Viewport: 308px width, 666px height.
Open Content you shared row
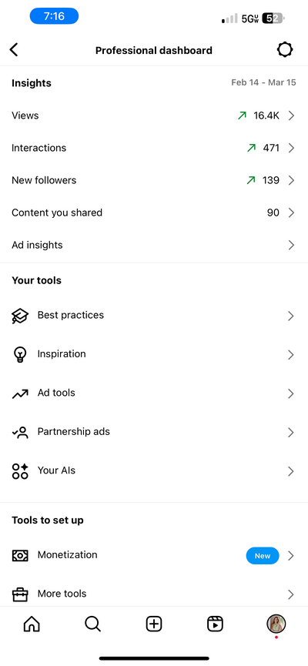tap(154, 213)
